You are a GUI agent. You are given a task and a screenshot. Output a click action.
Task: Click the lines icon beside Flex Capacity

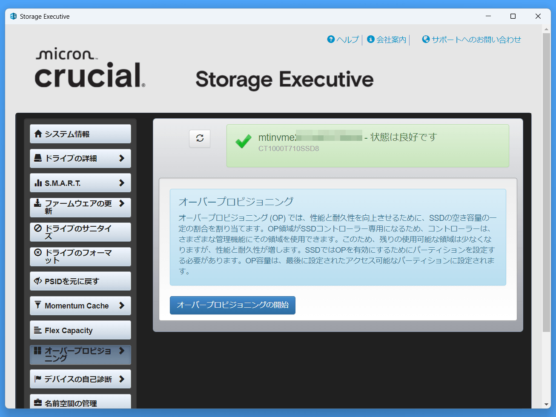pyautogui.click(x=38, y=330)
